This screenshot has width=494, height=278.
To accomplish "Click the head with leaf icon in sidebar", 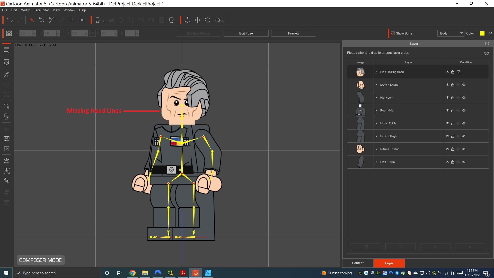I will pyautogui.click(x=7, y=117).
